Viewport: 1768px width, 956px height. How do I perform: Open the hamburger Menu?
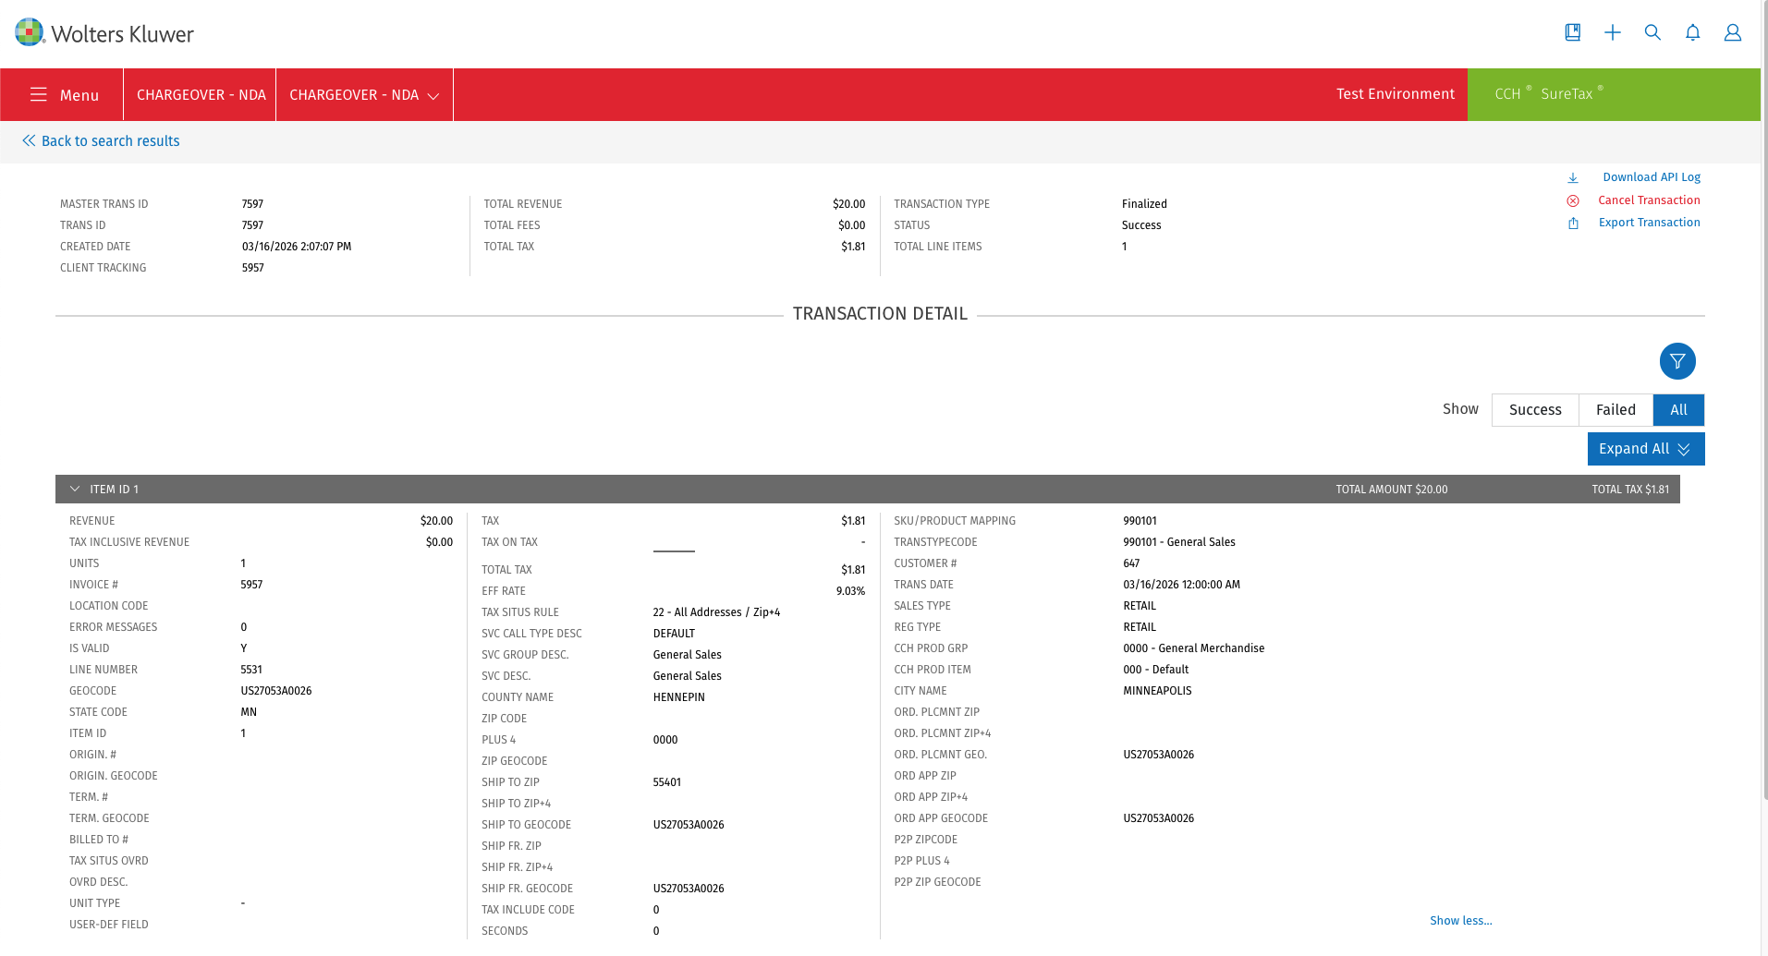[x=63, y=95]
